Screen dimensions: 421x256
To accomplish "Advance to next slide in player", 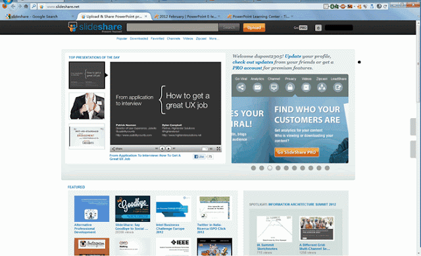I will coord(168,148).
